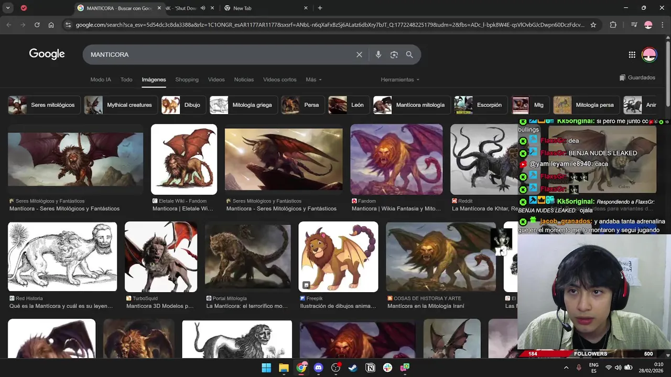The image size is (671, 377).
Task: Switch to the Videos cortos tab
Action: coord(279,80)
